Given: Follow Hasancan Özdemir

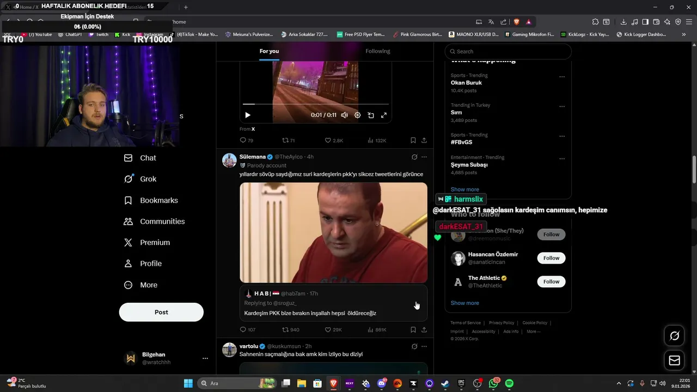Looking at the screenshot, I should [x=551, y=258].
